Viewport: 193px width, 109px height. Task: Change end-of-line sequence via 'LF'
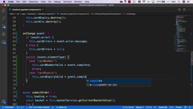155,107
